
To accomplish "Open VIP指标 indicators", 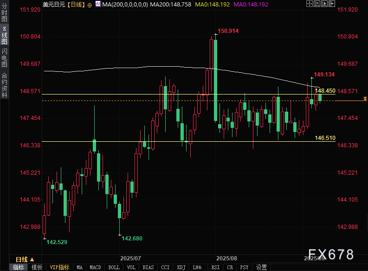I will pyautogui.click(x=59, y=267).
